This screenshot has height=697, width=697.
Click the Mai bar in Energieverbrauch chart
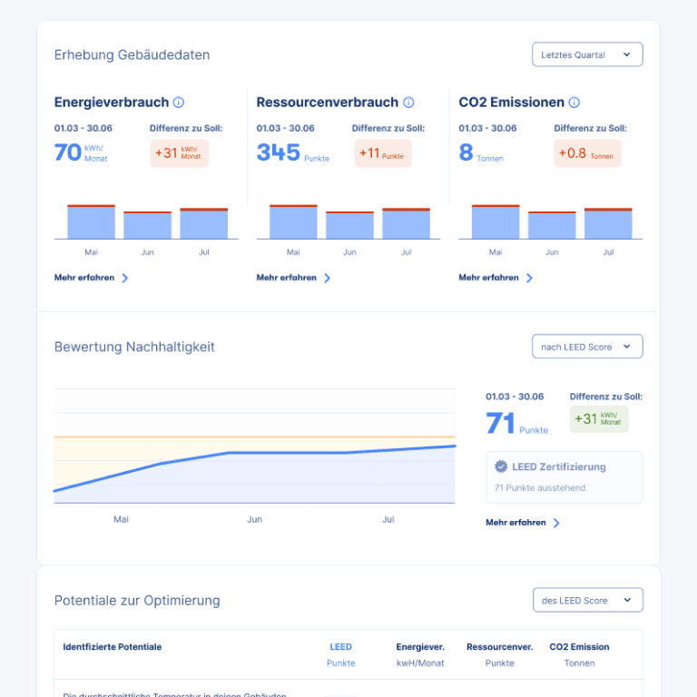point(91,221)
